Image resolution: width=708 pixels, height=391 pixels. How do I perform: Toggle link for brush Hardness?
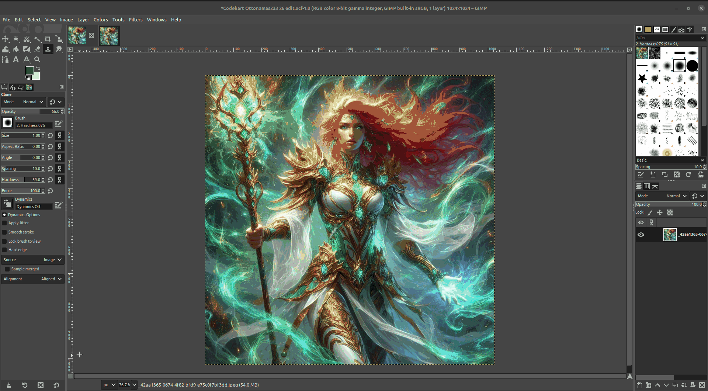(x=60, y=180)
